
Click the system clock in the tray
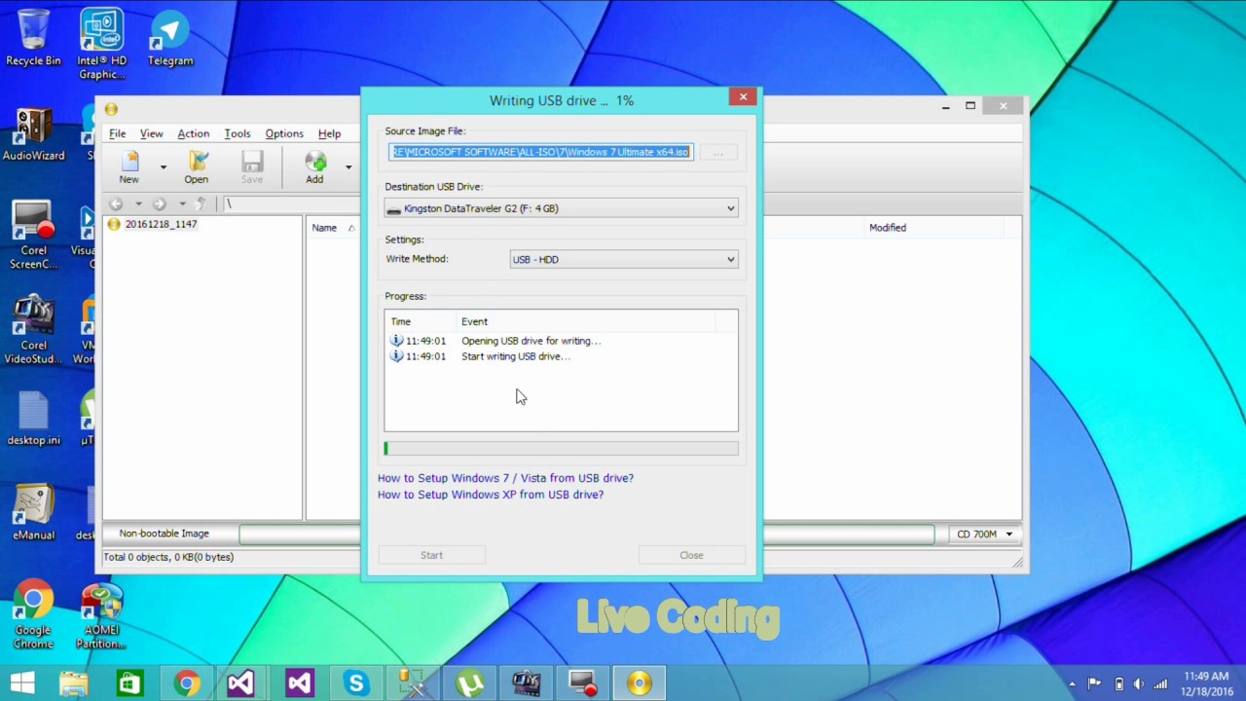coord(1207,683)
